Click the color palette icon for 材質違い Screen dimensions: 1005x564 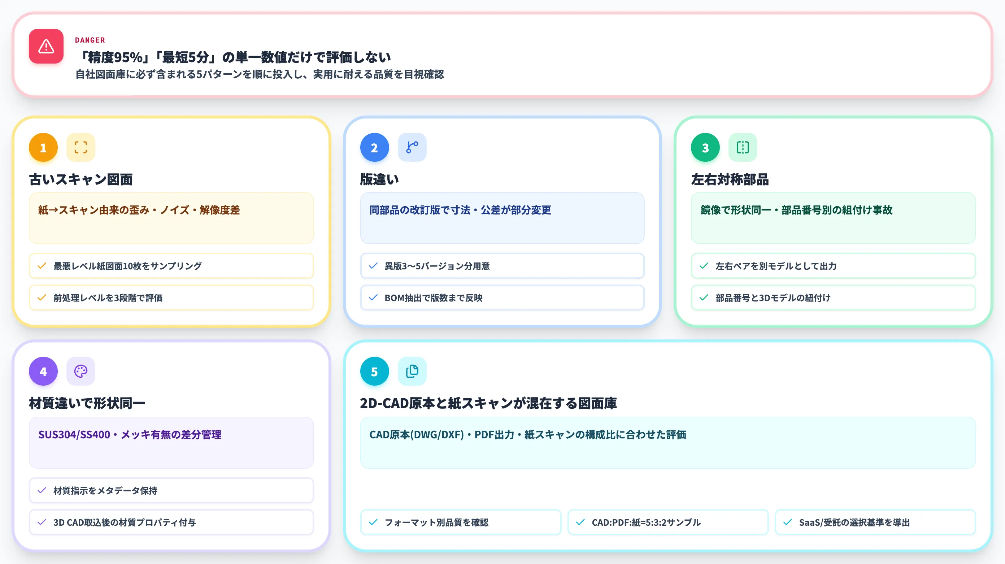(81, 371)
